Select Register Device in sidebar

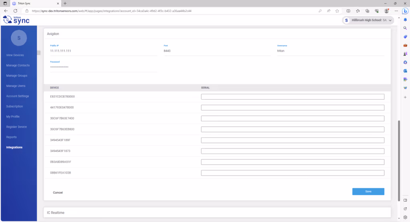pyautogui.click(x=16, y=127)
